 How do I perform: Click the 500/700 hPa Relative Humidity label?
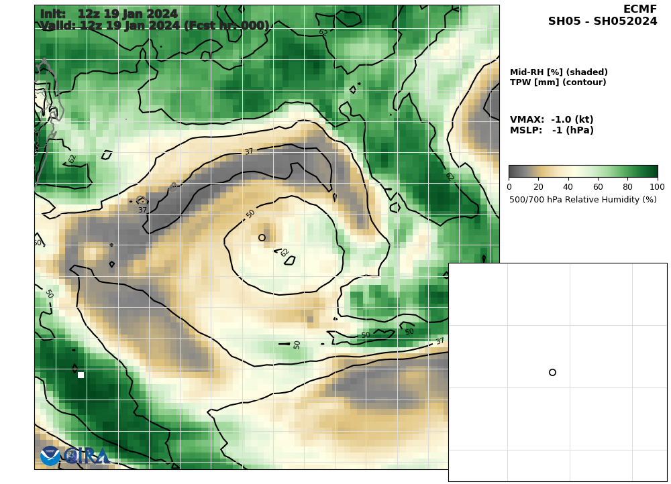point(583,200)
